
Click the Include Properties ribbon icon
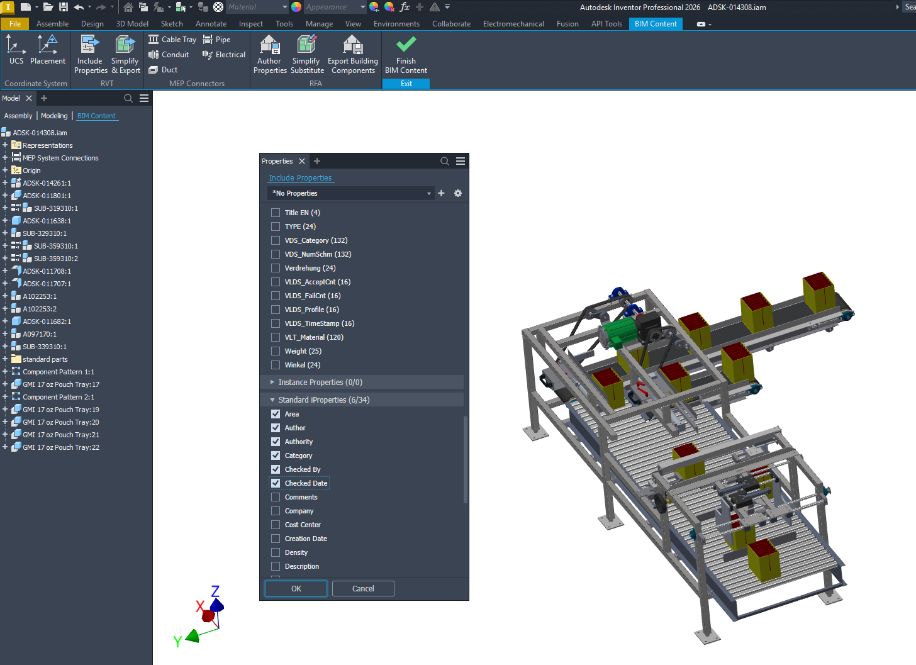click(x=91, y=54)
